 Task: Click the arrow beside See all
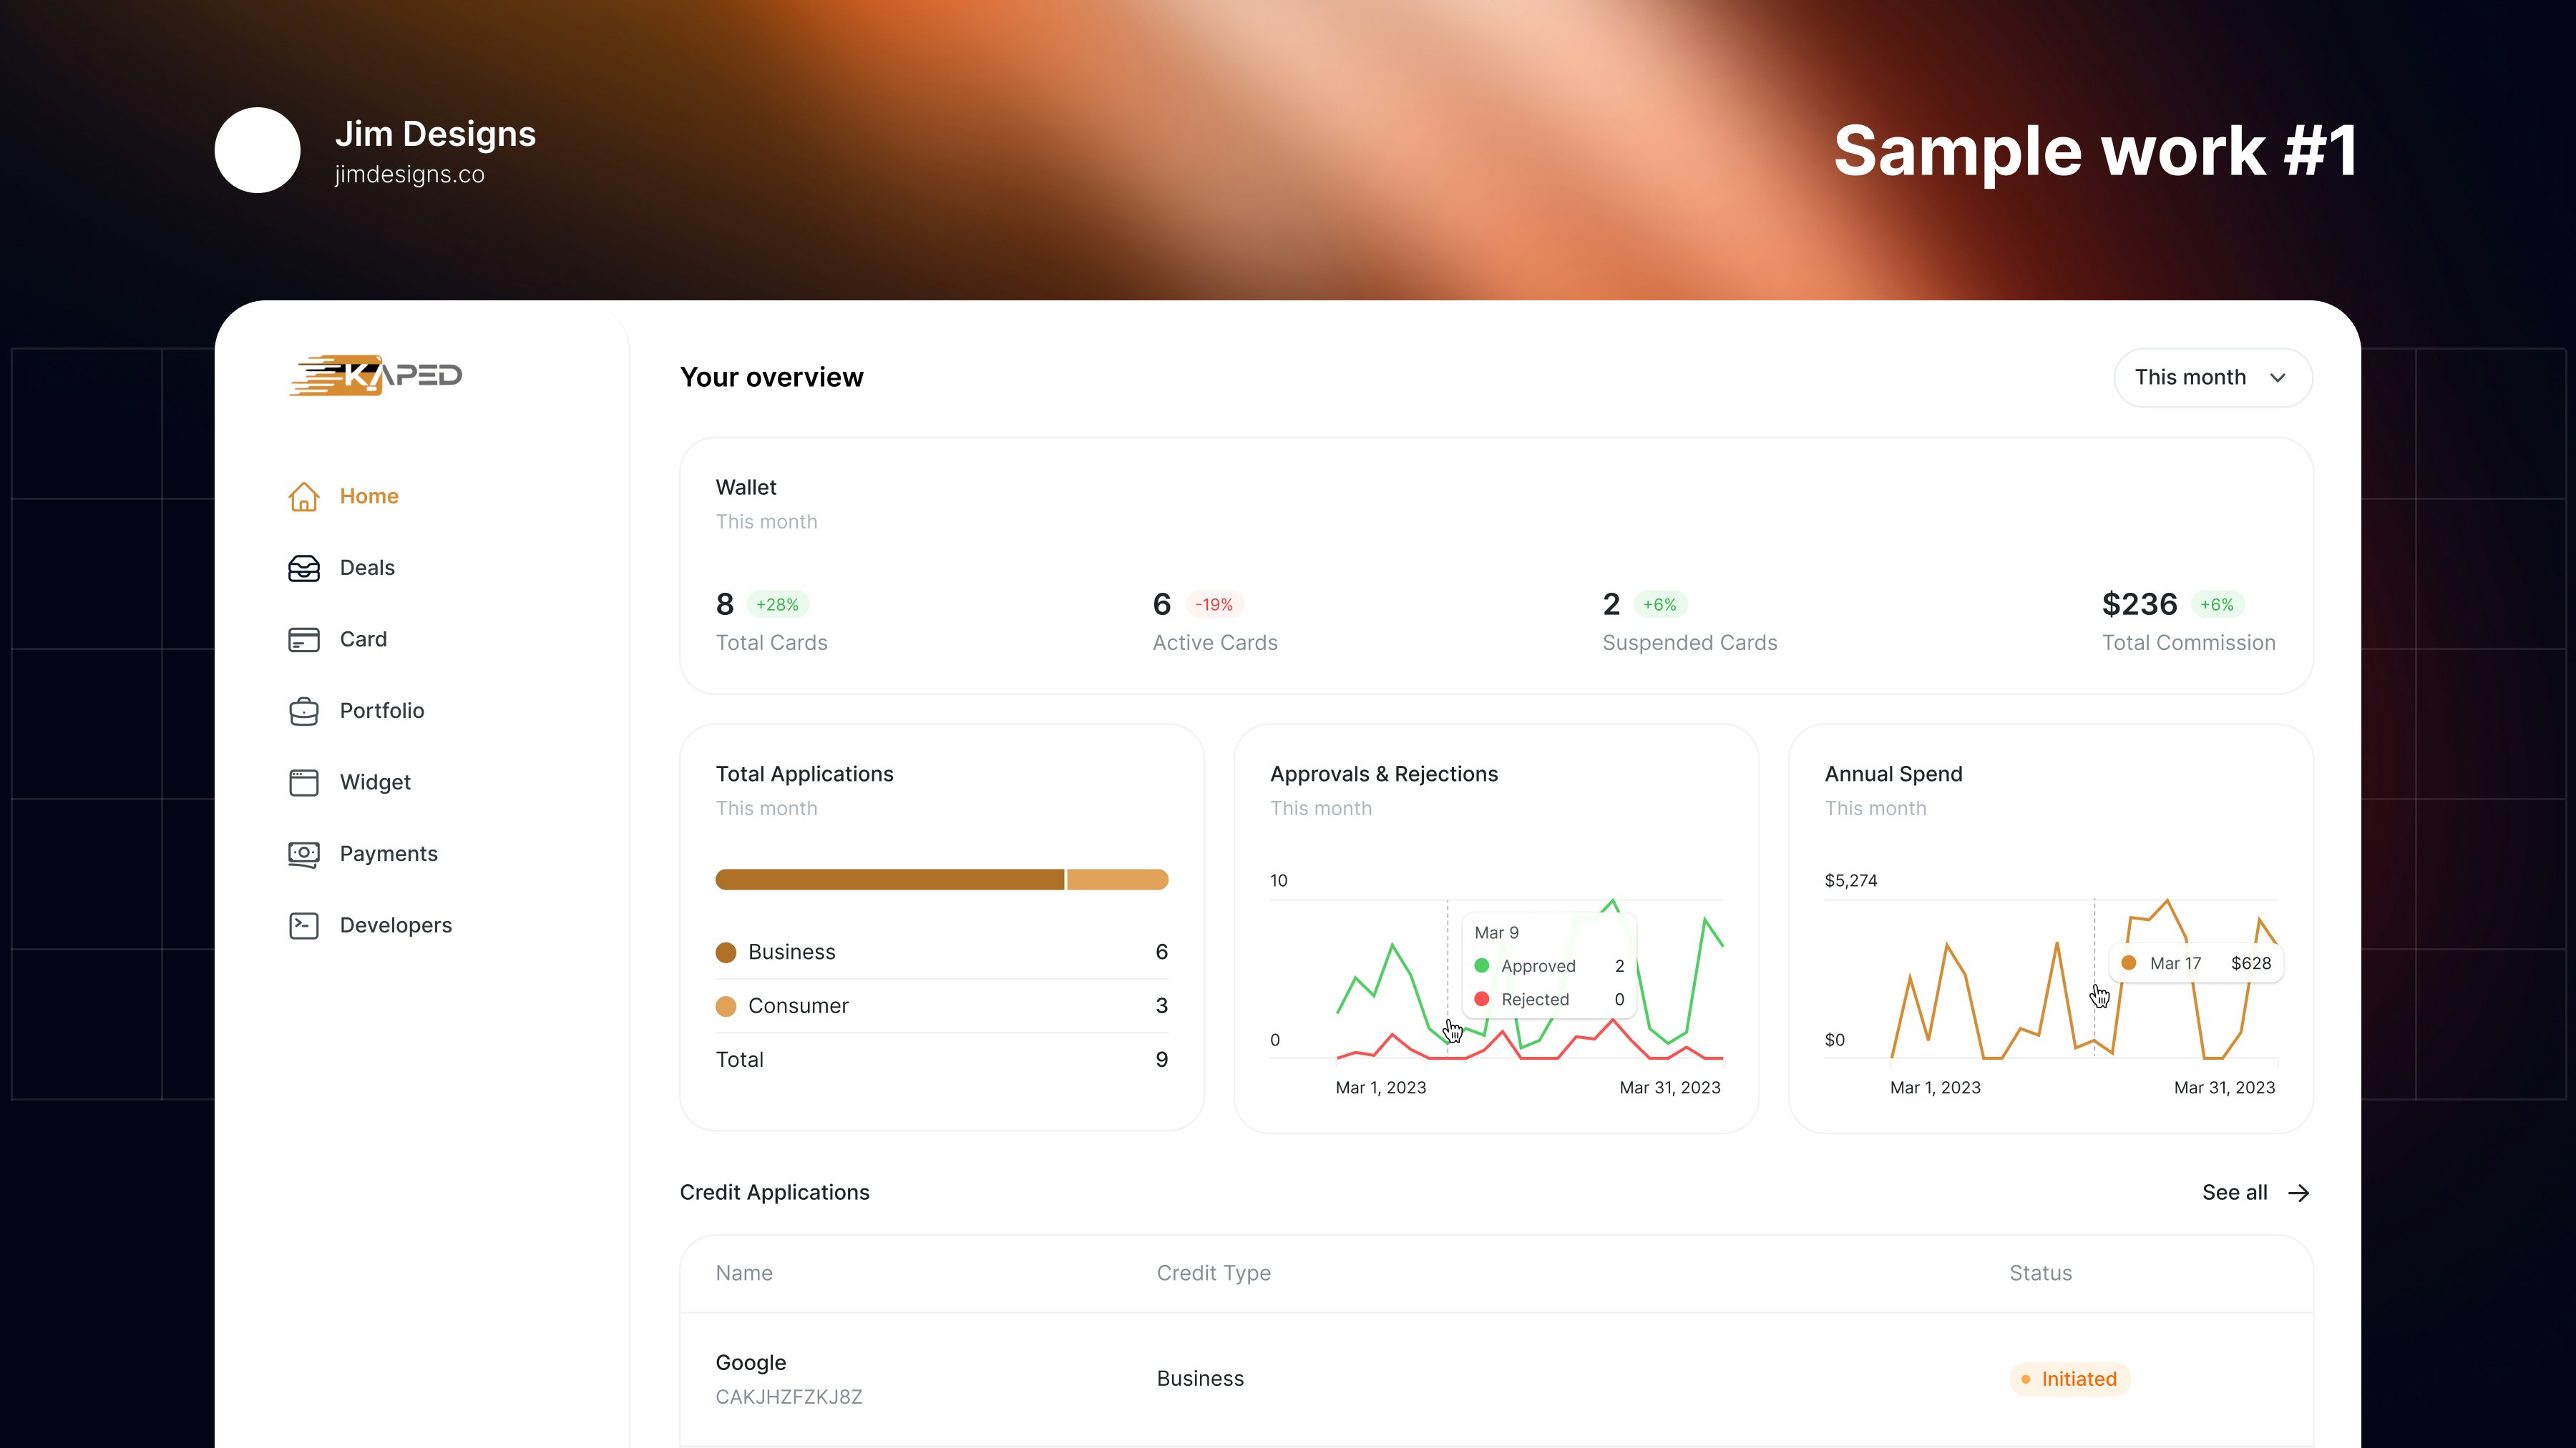pos(2299,1193)
